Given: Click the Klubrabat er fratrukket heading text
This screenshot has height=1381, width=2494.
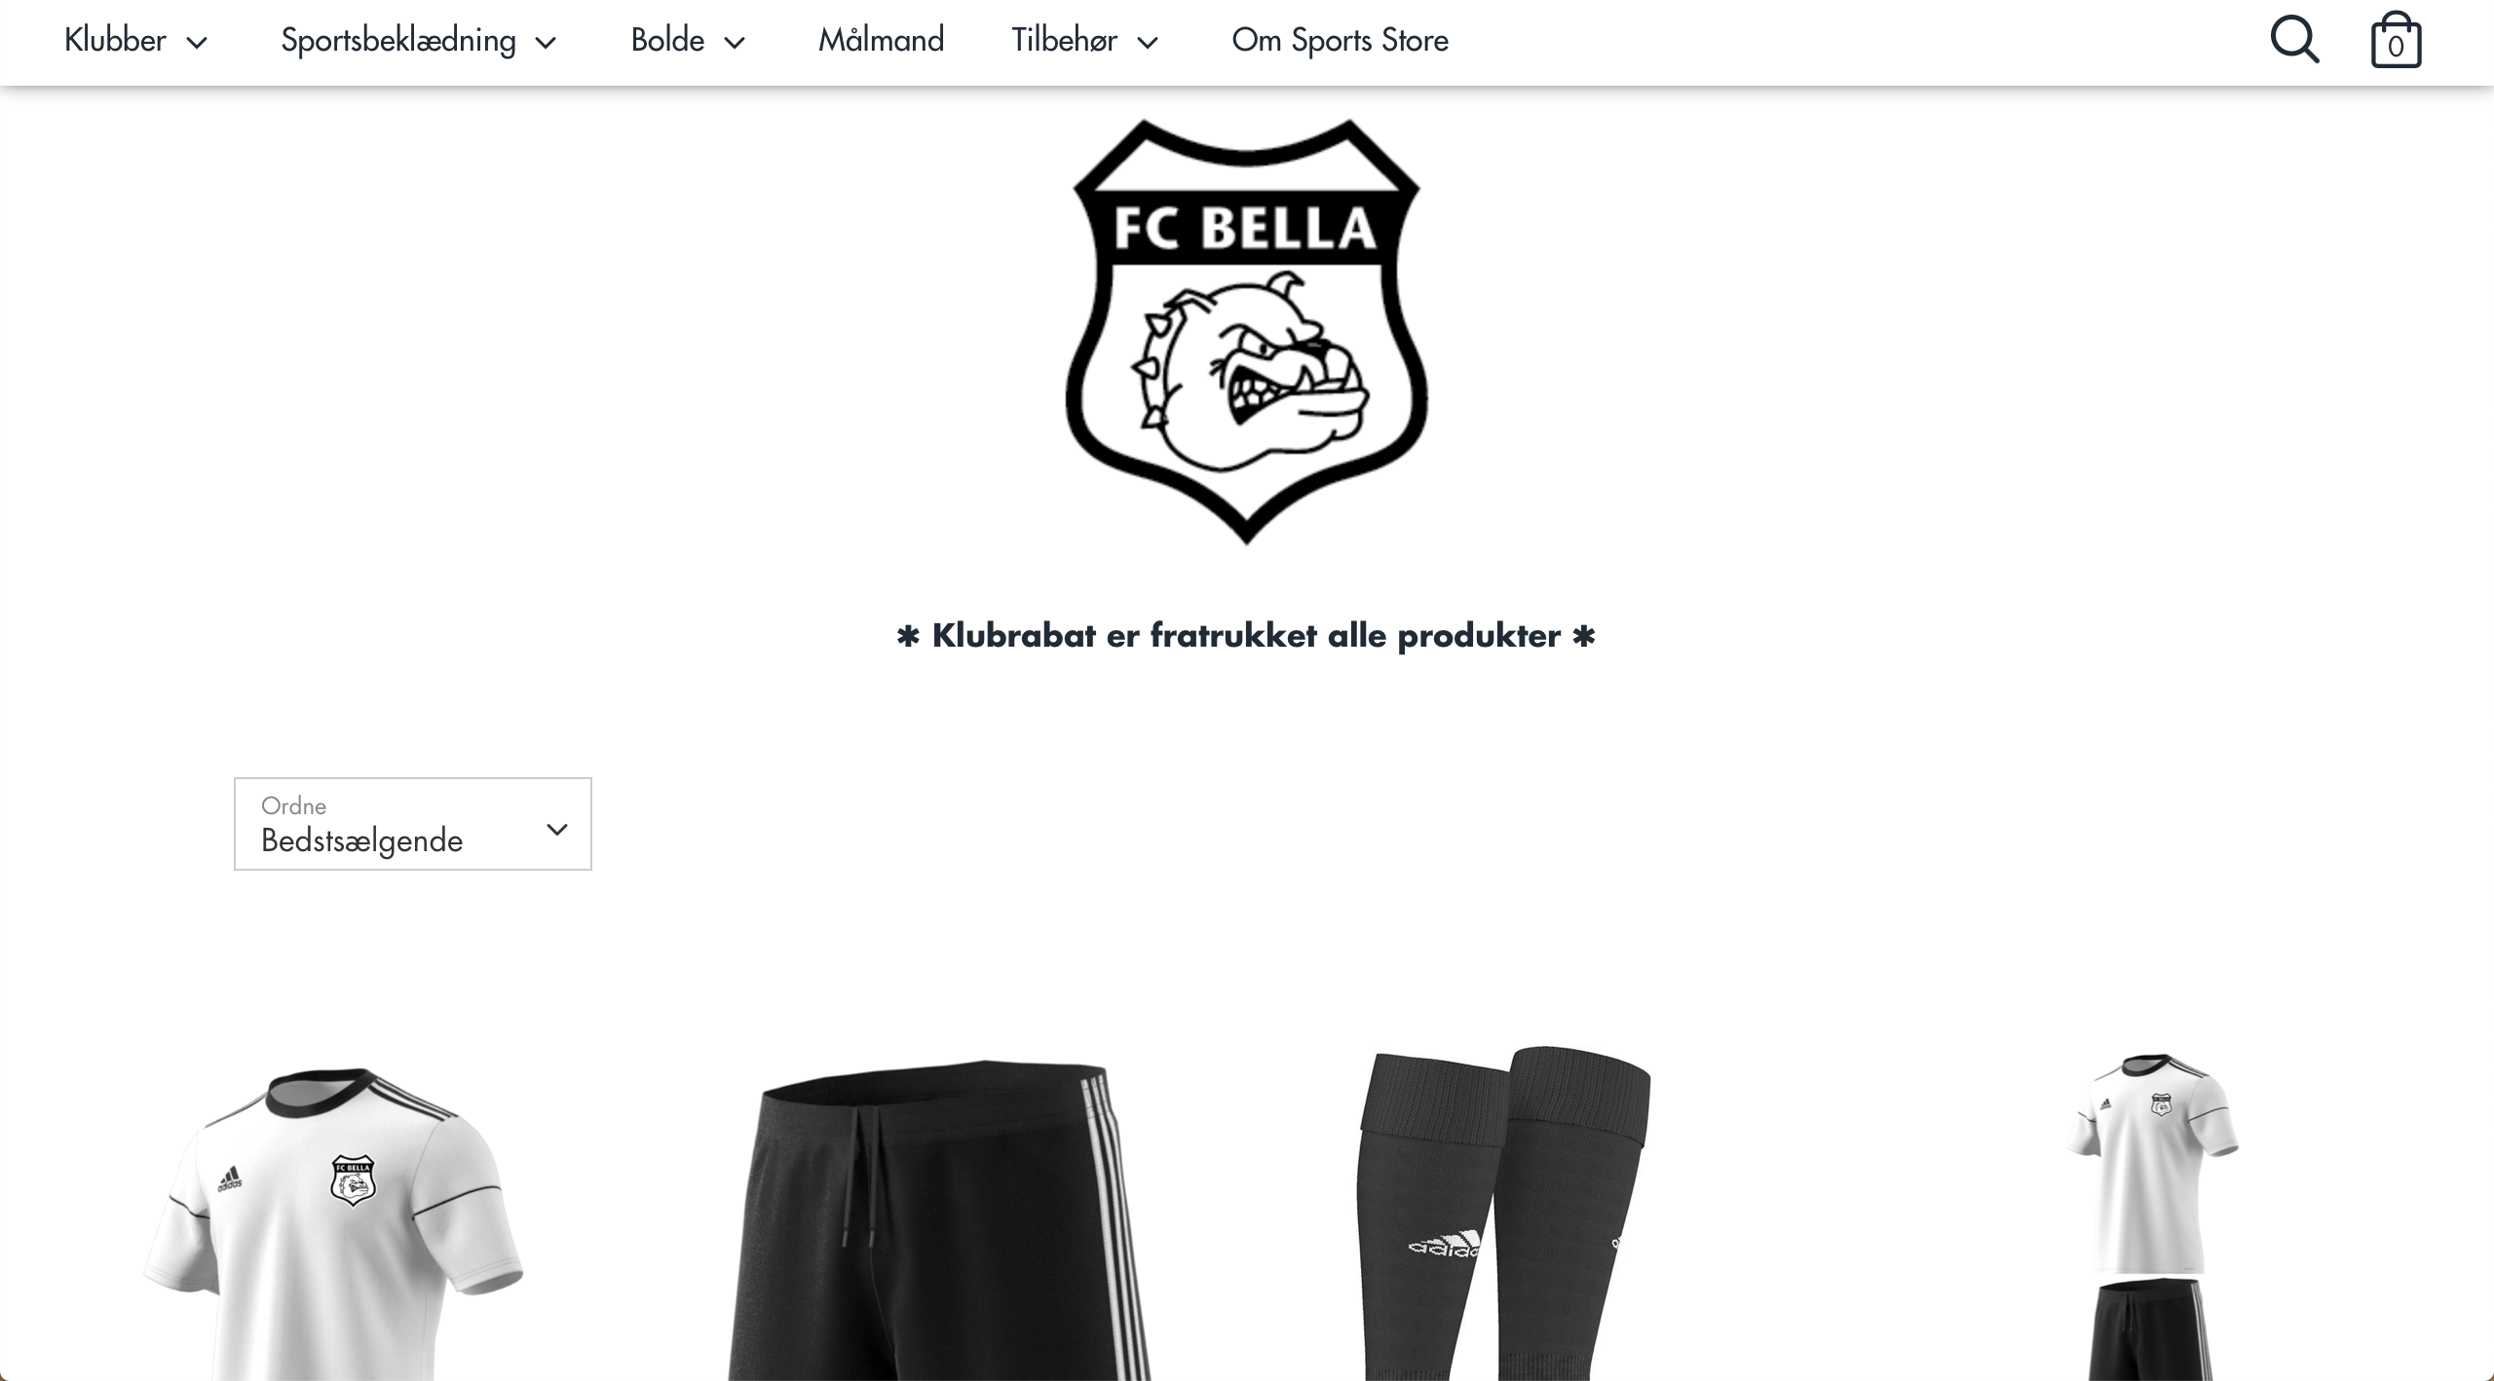Looking at the screenshot, I should pos(1246,635).
